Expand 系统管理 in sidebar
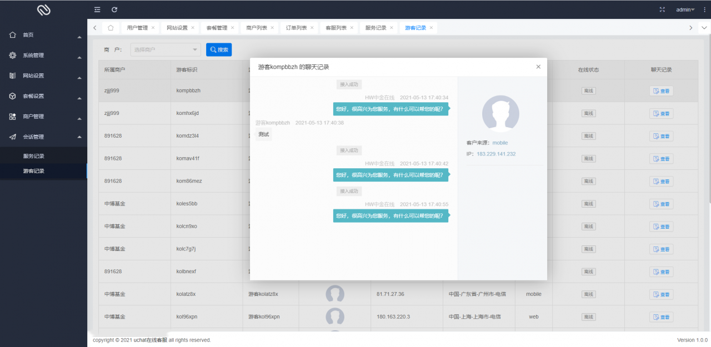711x347 pixels. [43, 56]
